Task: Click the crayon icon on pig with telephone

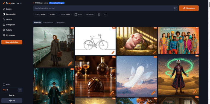Action: pos(154,52)
